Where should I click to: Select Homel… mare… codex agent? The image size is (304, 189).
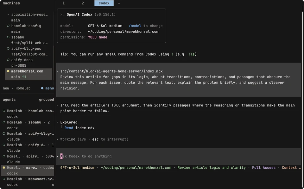click(28, 170)
